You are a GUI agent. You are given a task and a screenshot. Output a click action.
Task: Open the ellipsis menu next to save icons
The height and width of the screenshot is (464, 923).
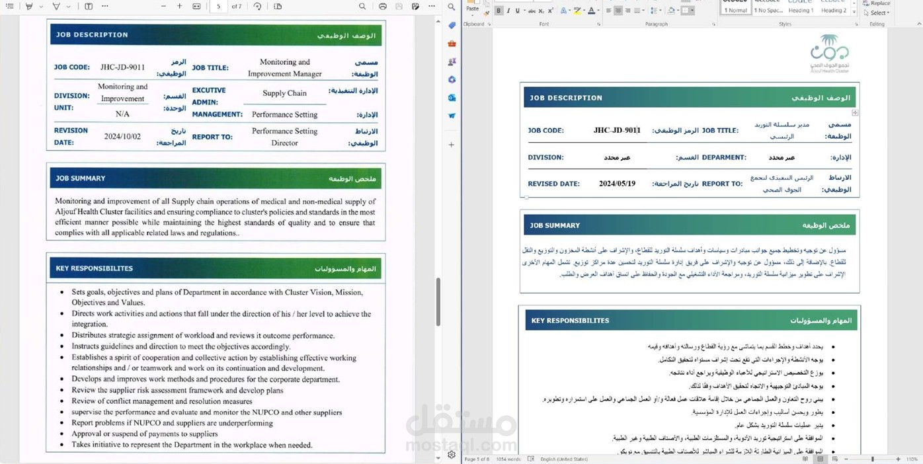coord(432,6)
